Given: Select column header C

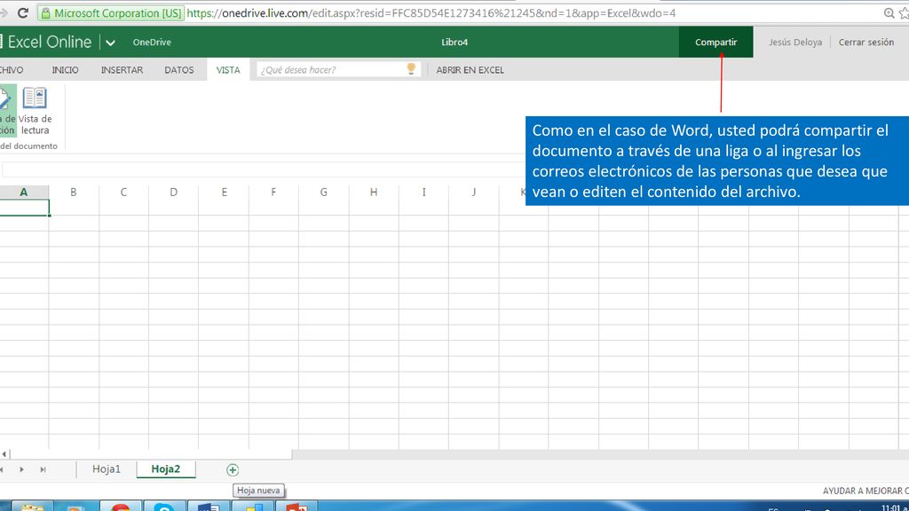Looking at the screenshot, I should [x=123, y=192].
